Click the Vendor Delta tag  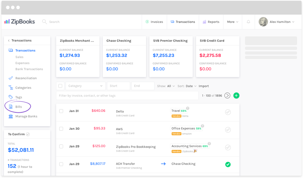(180, 116)
